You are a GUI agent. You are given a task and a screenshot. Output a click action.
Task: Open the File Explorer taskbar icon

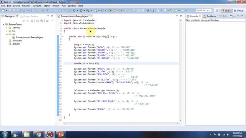click(x=27, y=135)
